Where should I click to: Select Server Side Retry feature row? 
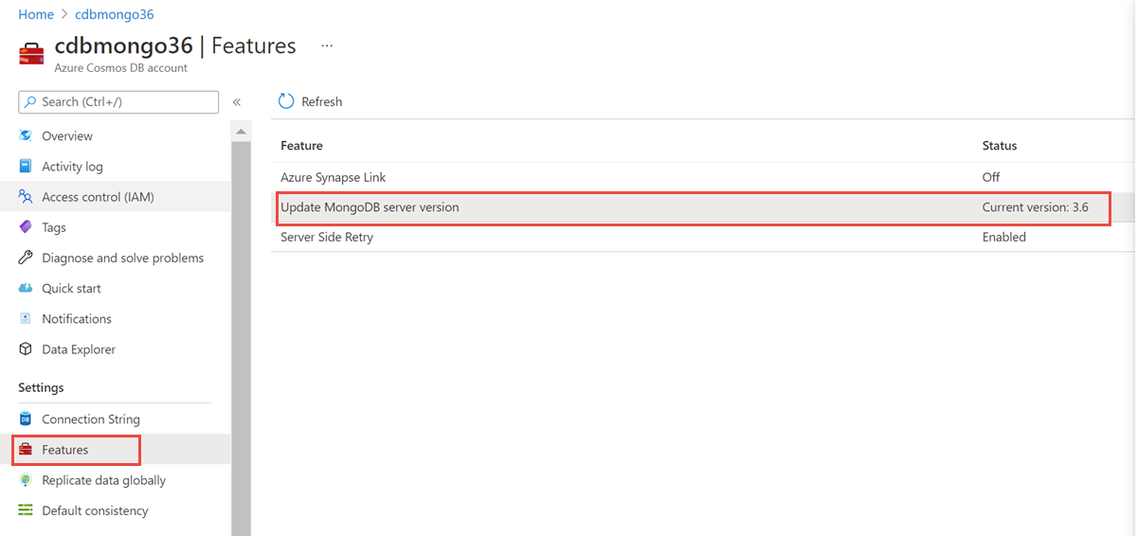click(703, 238)
